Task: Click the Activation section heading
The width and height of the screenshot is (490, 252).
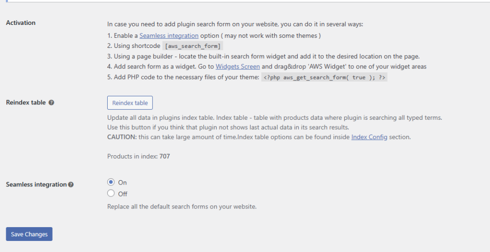Action: [21, 23]
